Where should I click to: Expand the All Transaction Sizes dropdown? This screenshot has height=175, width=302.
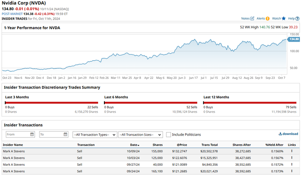140,135
